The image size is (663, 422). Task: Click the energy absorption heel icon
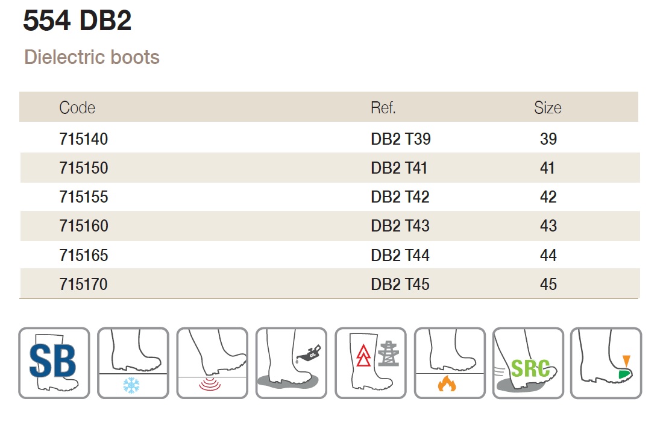point(212,363)
